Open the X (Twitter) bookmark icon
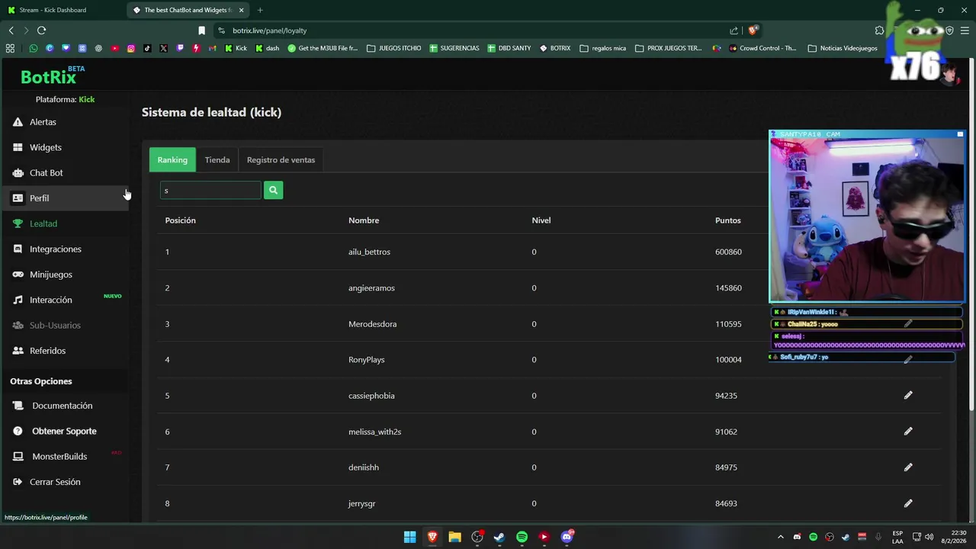The width and height of the screenshot is (976, 549). (x=163, y=48)
